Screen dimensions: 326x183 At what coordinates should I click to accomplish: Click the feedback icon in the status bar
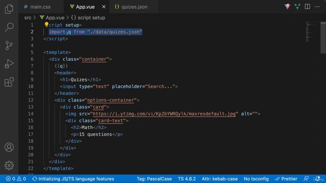tap(306, 179)
